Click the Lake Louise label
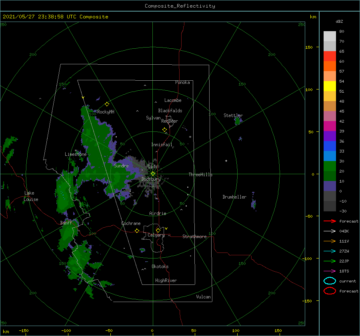Screen dimensions: 360x336 coord(31,196)
